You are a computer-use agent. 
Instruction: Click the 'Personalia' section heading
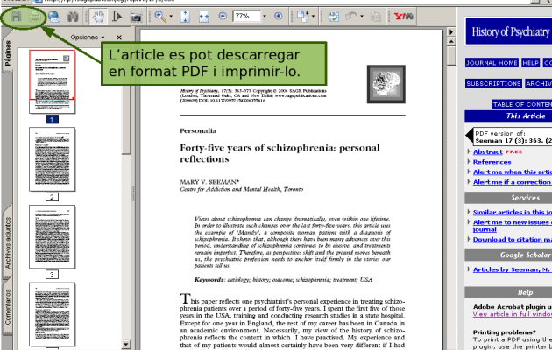pos(198,130)
